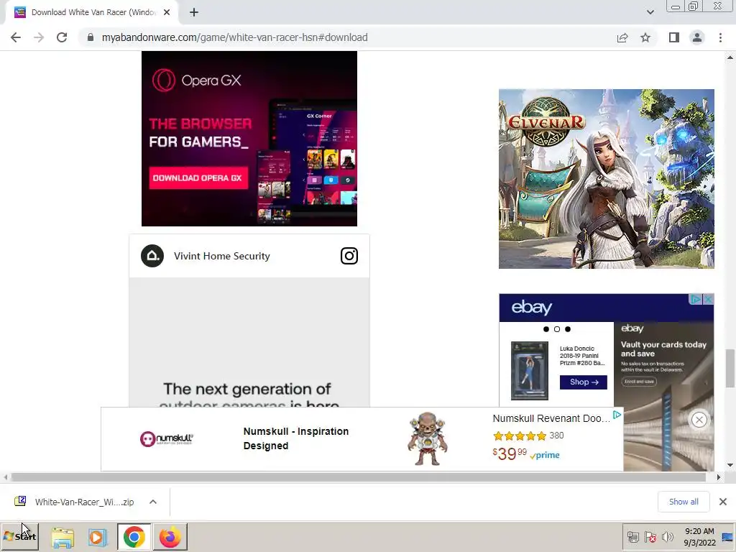Click the forward navigation arrow
This screenshot has width=736, height=552.
[39, 37]
